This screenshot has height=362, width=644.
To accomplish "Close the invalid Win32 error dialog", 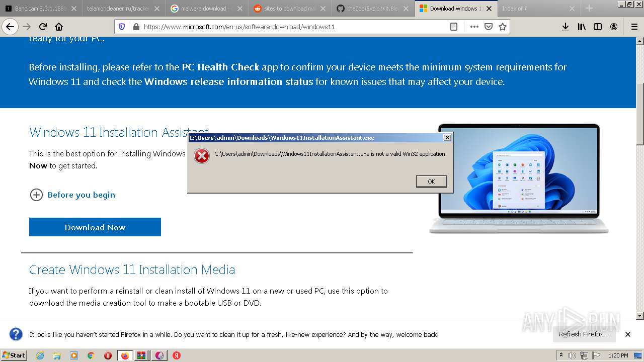I will pos(447,137).
